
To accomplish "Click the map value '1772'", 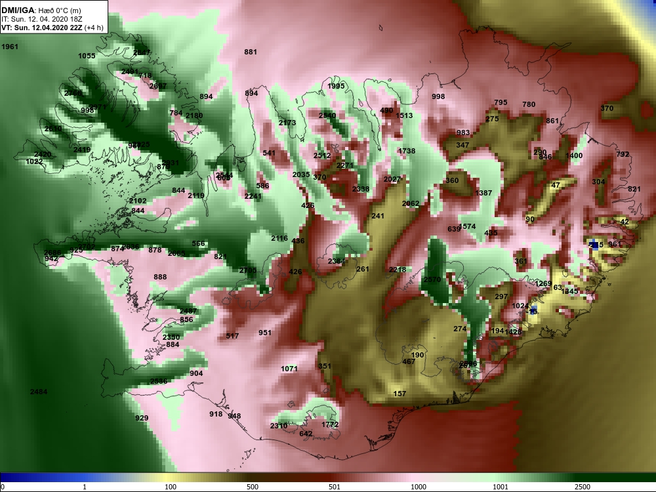I will 330,424.
